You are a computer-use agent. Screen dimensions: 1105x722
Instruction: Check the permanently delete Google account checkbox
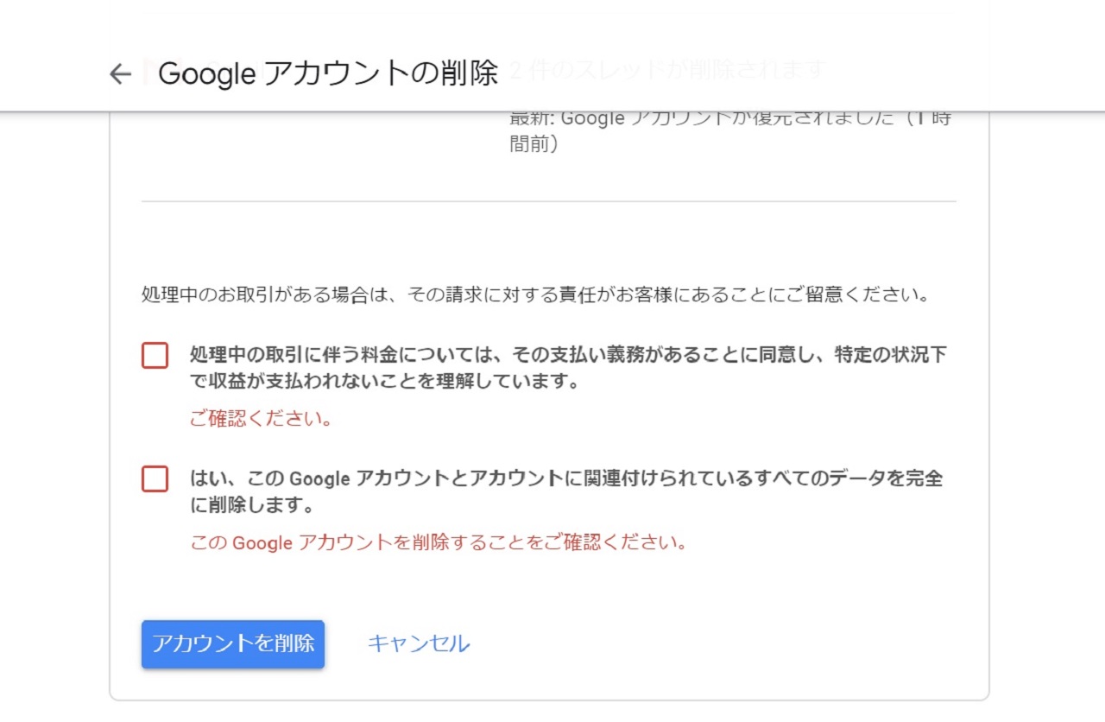click(x=155, y=478)
